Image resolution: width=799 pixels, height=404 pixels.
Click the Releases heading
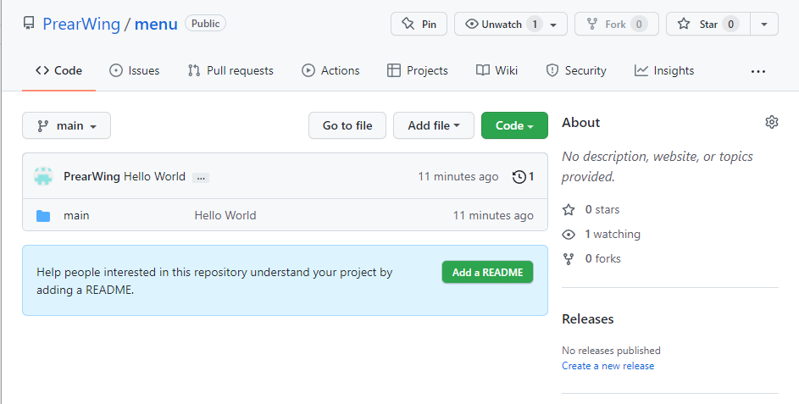tap(587, 319)
